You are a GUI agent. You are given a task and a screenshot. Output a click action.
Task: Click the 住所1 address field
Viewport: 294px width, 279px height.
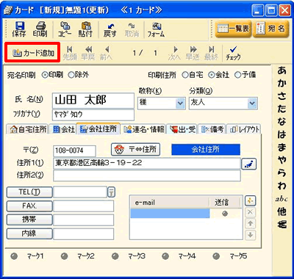click(x=147, y=164)
